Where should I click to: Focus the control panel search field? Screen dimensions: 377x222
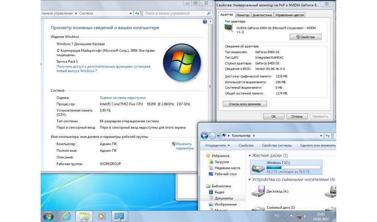point(177,13)
